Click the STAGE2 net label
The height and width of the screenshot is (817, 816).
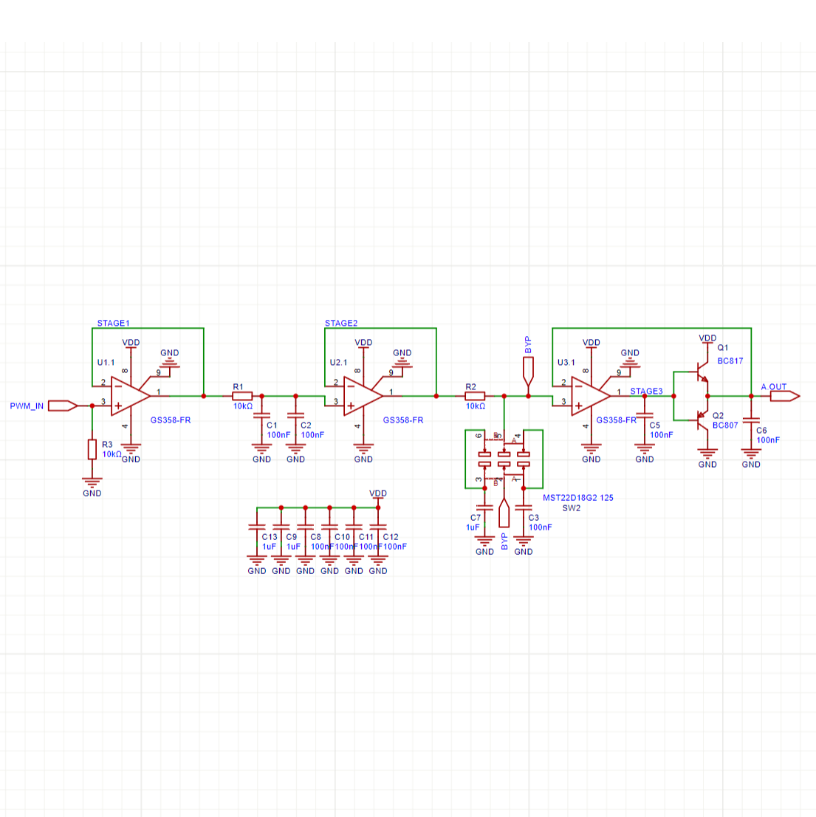pyautogui.click(x=341, y=323)
